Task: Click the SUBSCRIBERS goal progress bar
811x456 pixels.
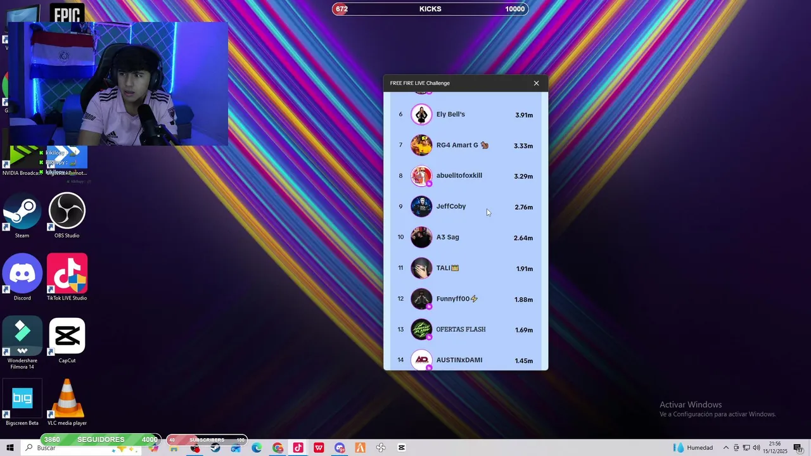Action: [207, 440]
